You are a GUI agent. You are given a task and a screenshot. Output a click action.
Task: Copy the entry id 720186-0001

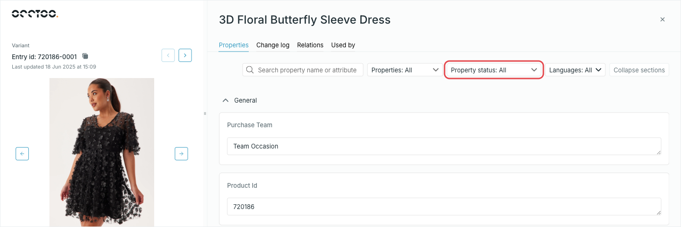[85, 56]
